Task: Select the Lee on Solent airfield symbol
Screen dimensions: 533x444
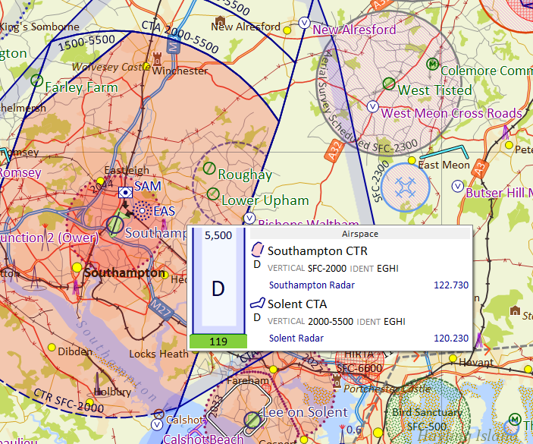Action: coord(252,420)
